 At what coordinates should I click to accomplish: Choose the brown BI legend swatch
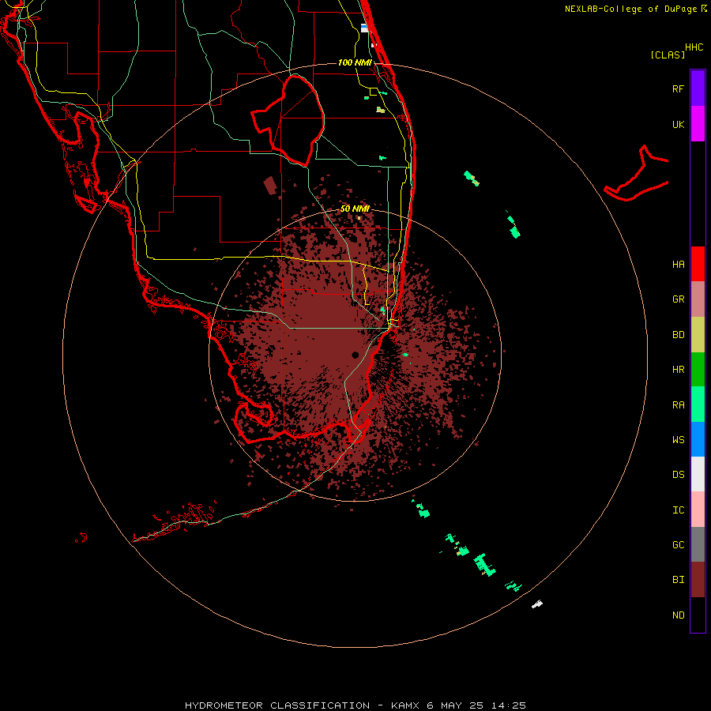pyautogui.click(x=698, y=580)
